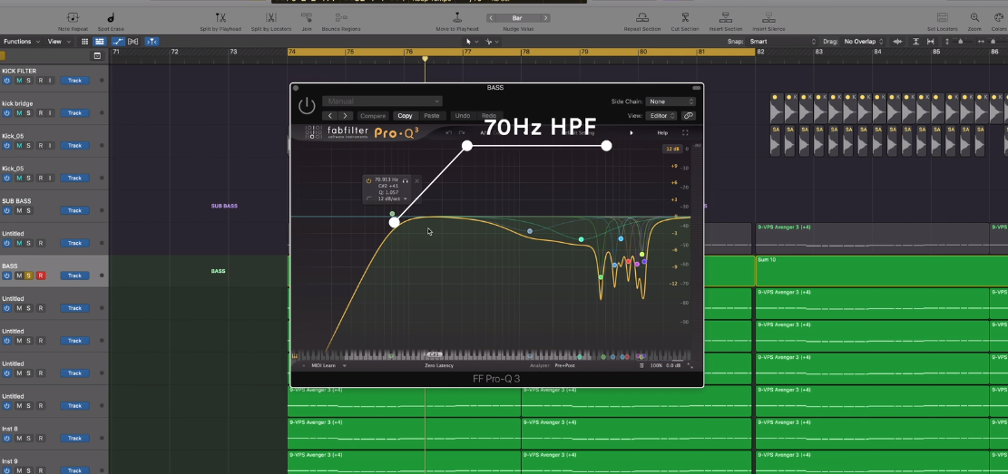Click the Join regions icon
The image size is (1008, 474).
(307, 18)
